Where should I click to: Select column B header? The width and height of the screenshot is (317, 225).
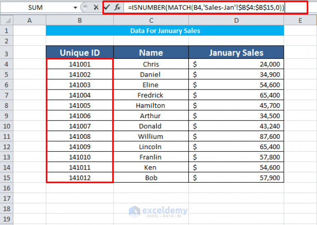80,20
